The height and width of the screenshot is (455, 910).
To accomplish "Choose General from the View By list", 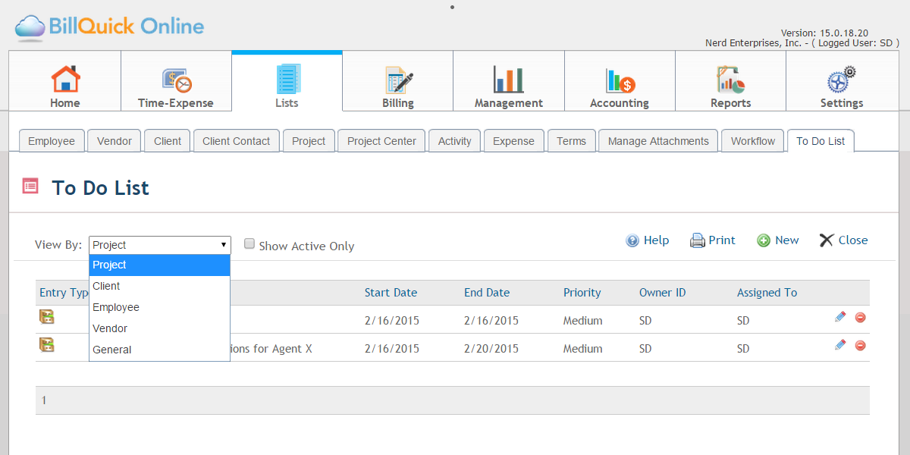I will click(x=159, y=350).
